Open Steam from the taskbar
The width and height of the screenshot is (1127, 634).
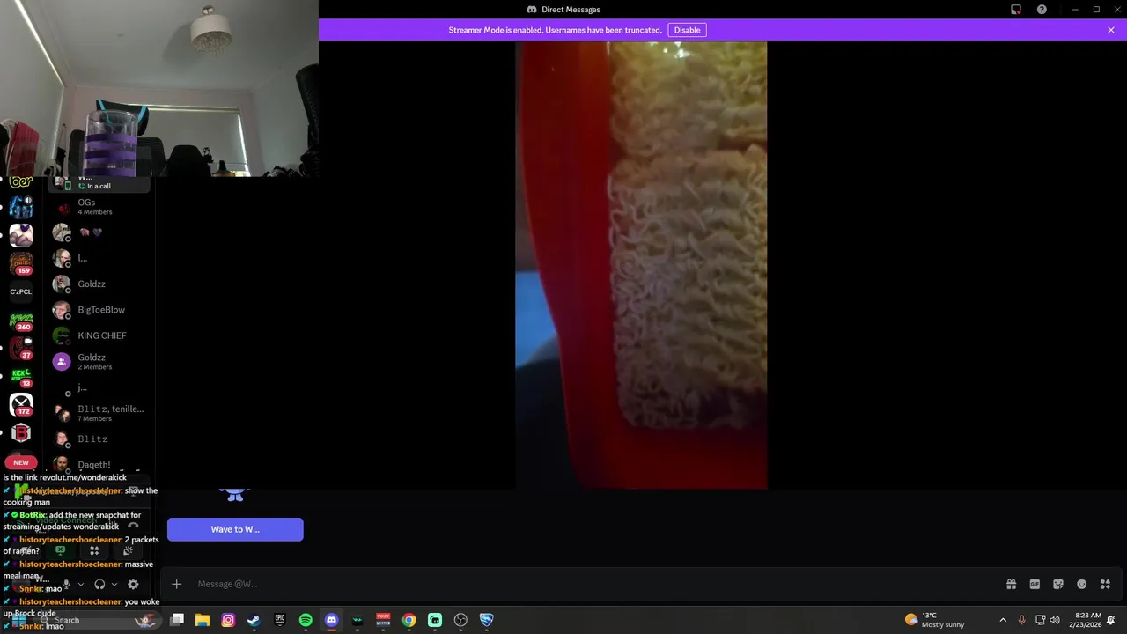(254, 620)
